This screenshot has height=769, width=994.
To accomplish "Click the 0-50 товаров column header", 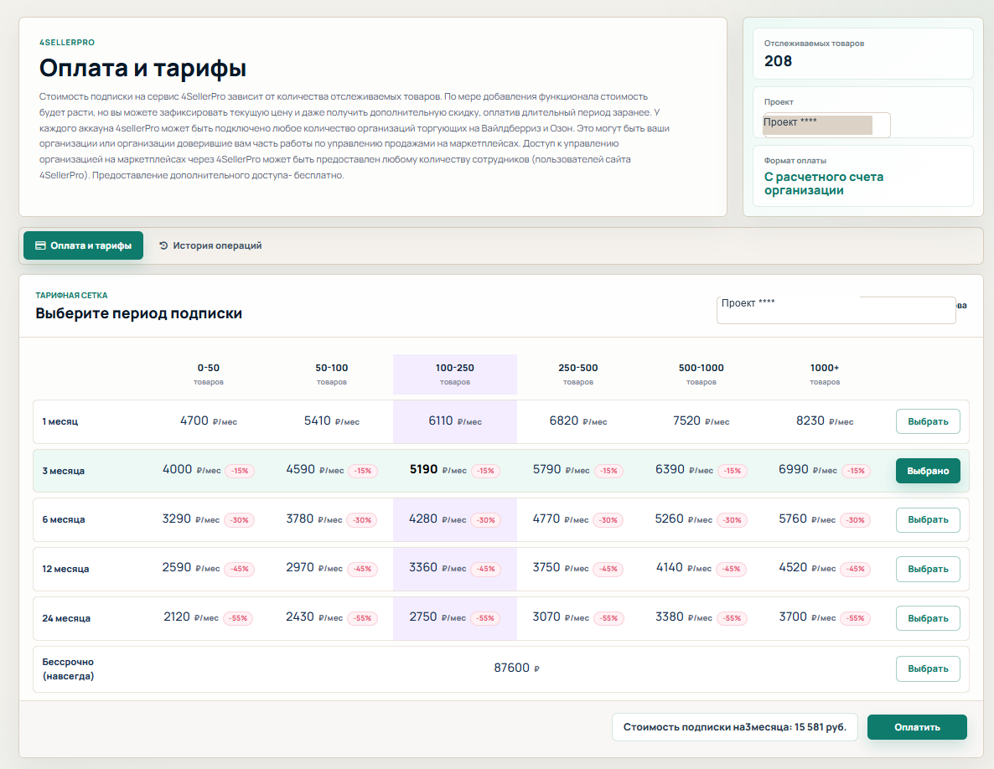I will click(x=208, y=374).
